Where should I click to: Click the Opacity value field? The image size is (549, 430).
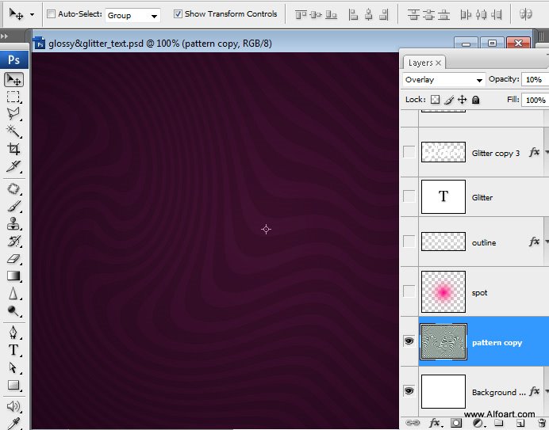click(x=533, y=80)
